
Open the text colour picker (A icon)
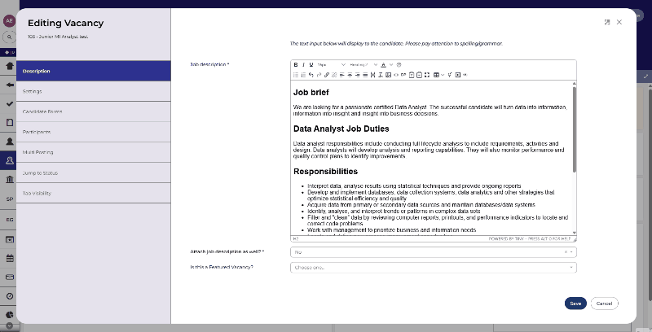coord(383,65)
